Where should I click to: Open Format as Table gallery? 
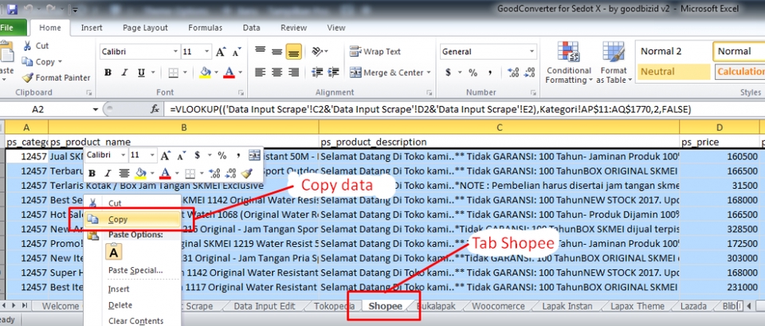click(x=614, y=62)
